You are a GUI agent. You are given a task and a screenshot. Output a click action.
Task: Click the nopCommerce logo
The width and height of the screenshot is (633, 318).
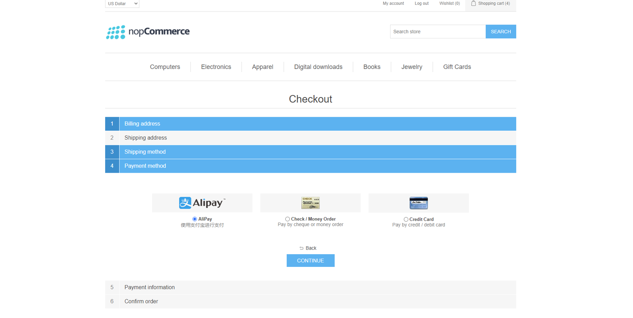tap(148, 32)
